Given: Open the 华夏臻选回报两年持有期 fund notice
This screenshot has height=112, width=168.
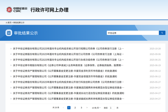Looking at the screenshot, I should (68, 88).
